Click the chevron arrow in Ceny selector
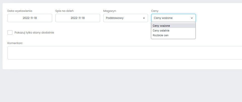This screenshot has width=242, height=102. 192,18
